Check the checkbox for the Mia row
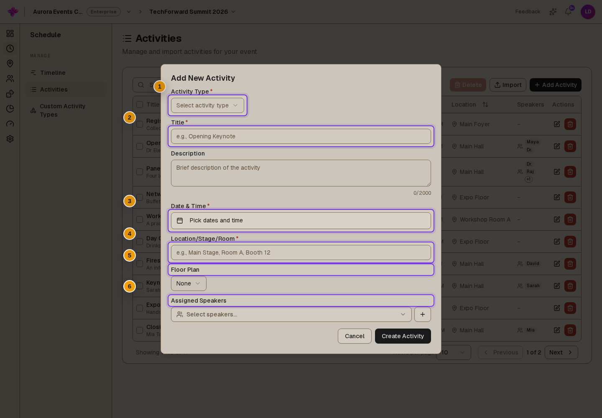Screen dimensions: 602x418 pos(140,330)
